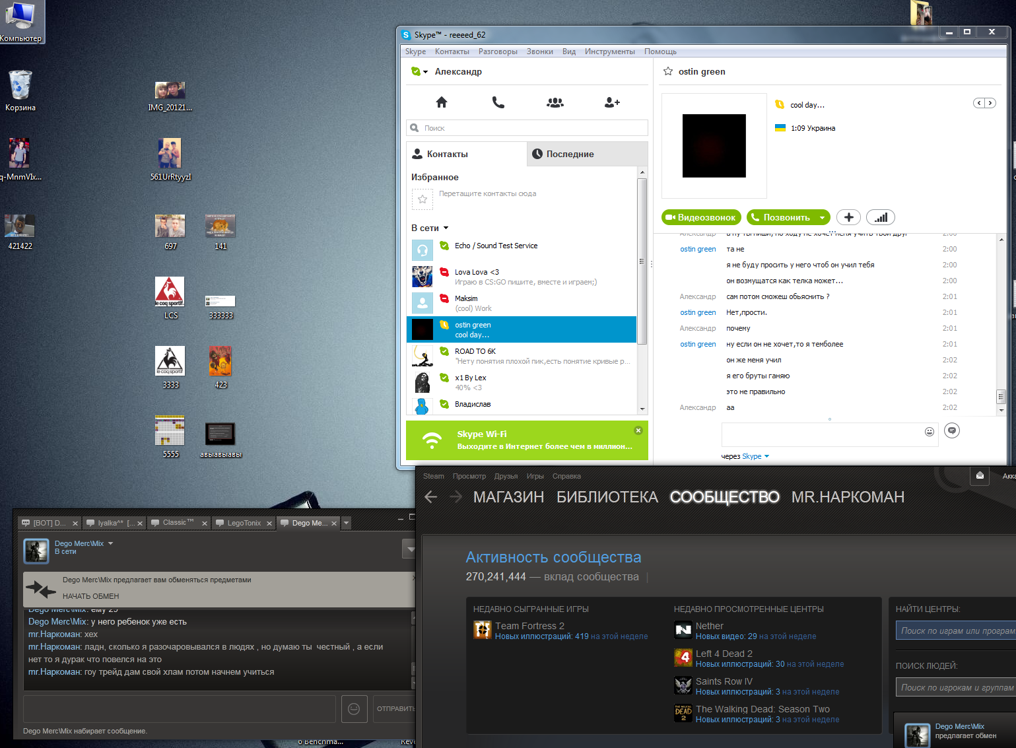Switch to the Classic™ chat tab
Viewport: 1016px width, 748px height.
178,523
